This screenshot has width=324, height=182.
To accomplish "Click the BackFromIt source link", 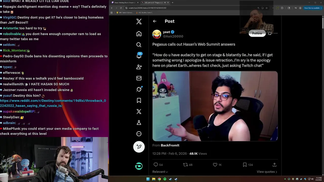I will coord(170,145).
